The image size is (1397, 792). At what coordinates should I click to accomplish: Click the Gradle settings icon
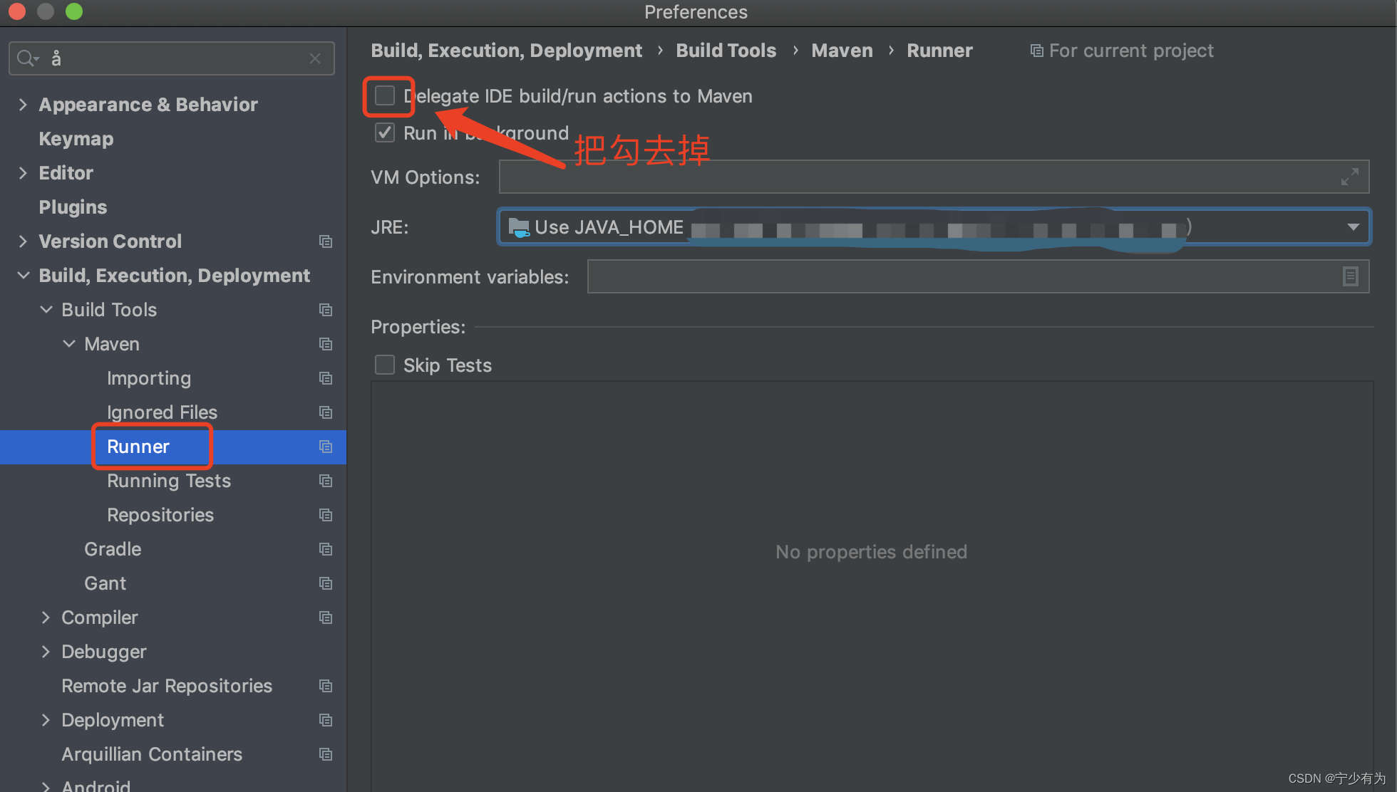327,549
